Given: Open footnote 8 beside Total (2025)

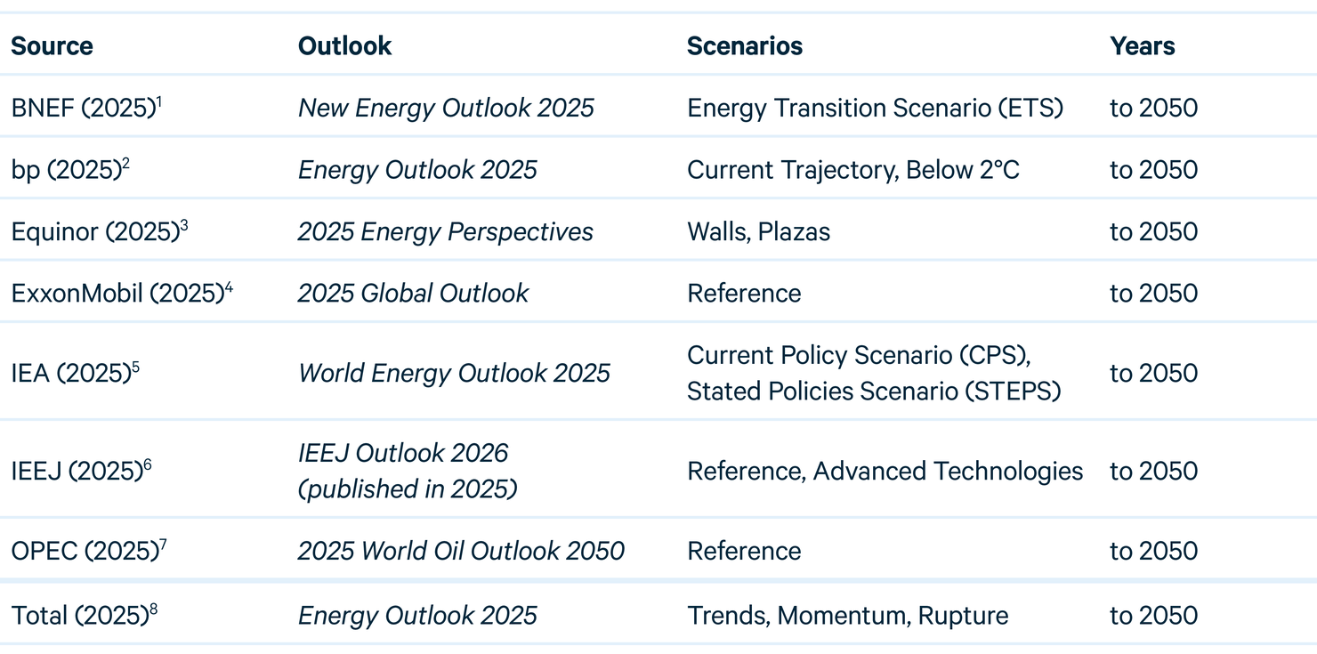Looking at the screenshot, I should pyautogui.click(x=153, y=610).
